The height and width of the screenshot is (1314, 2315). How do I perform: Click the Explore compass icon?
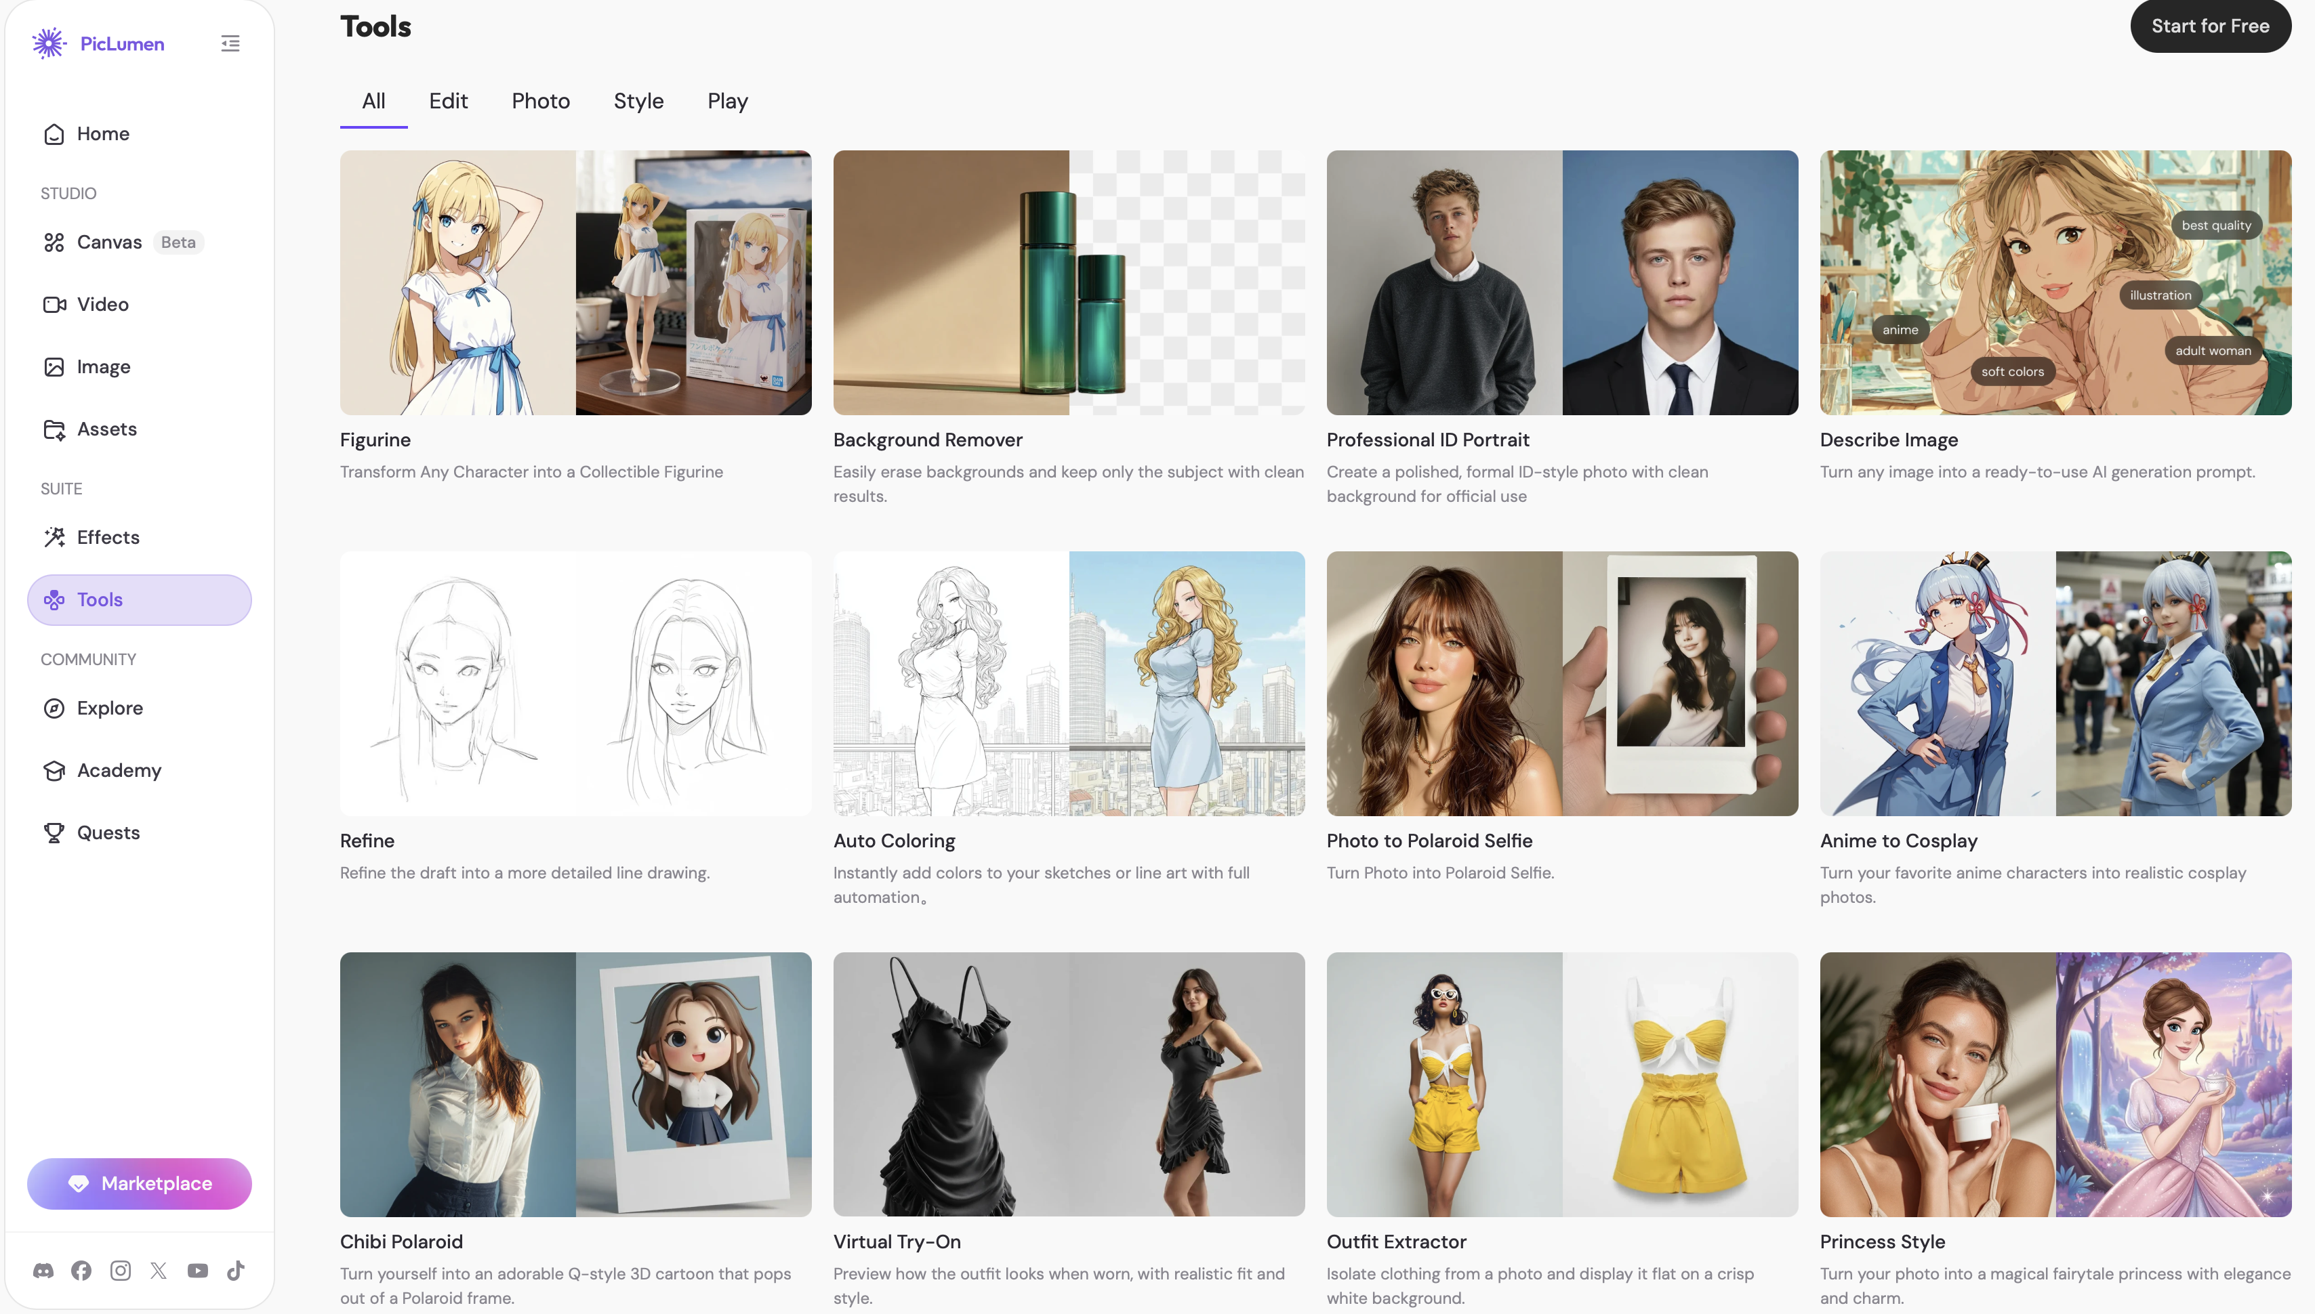[x=54, y=708]
